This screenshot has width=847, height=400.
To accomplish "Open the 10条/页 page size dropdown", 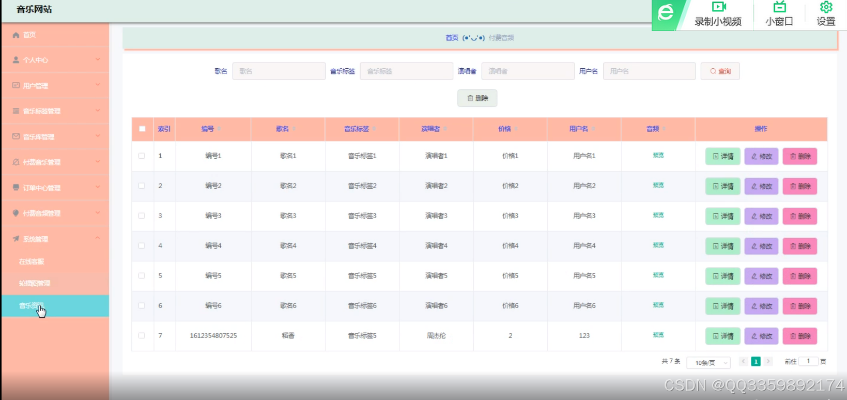I will tap(709, 363).
